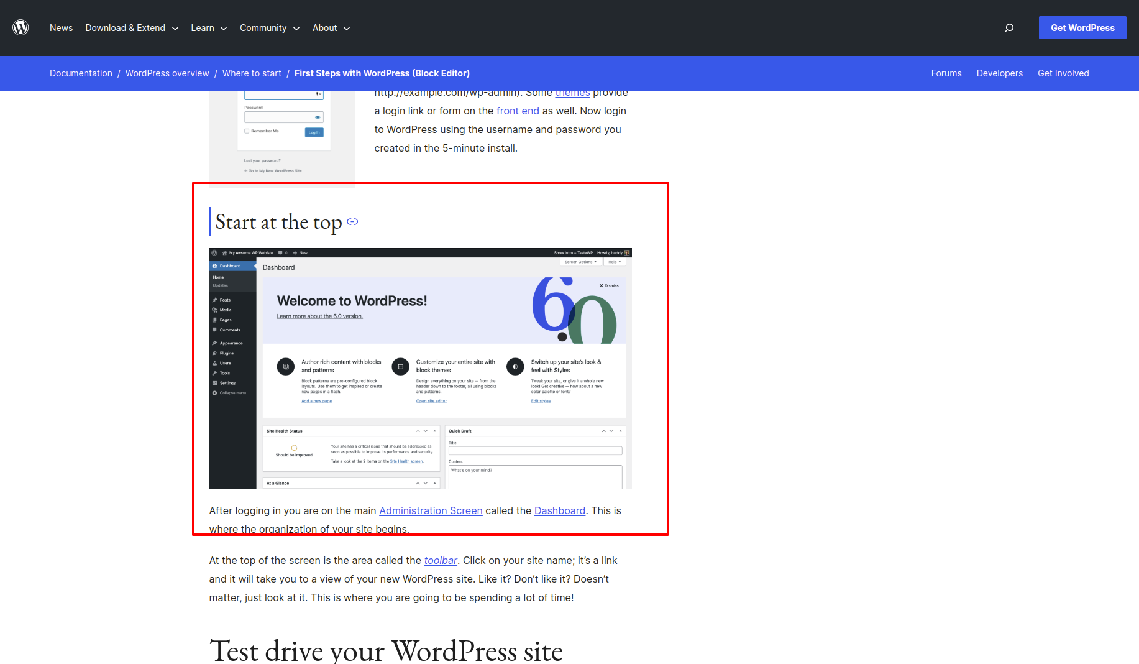Check the Remember Me checkbox
The width and height of the screenshot is (1139, 664).
[x=246, y=131]
